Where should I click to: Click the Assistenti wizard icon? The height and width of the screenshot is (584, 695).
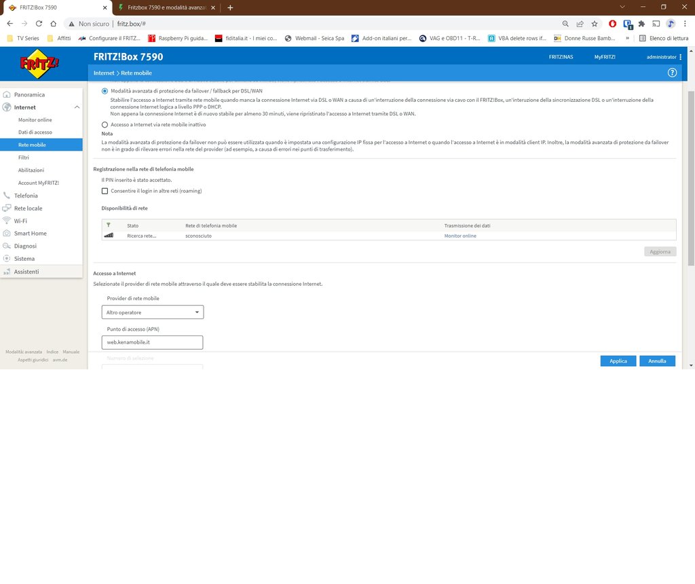point(7,272)
